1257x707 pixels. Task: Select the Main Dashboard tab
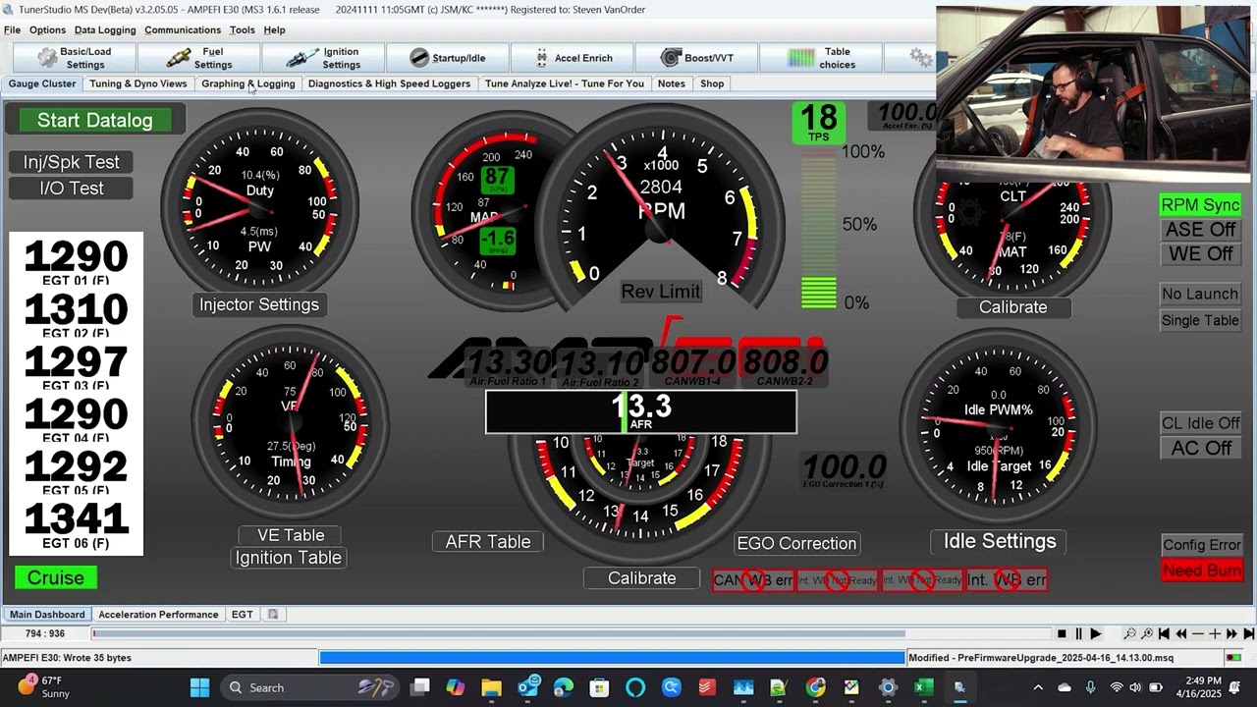point(47,615)
